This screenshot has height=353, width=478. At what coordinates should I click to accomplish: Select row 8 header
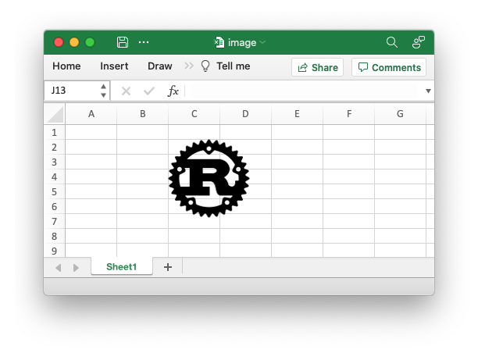tap(55, 237)
